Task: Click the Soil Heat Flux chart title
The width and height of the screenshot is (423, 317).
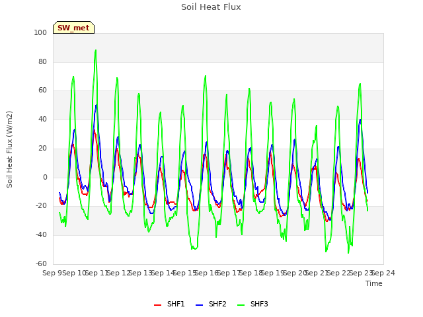Action: point(211,7)
